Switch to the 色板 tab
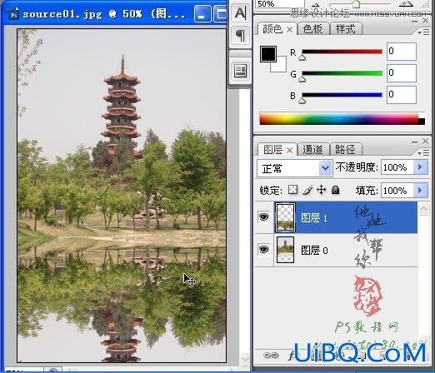 pos(313,29)
